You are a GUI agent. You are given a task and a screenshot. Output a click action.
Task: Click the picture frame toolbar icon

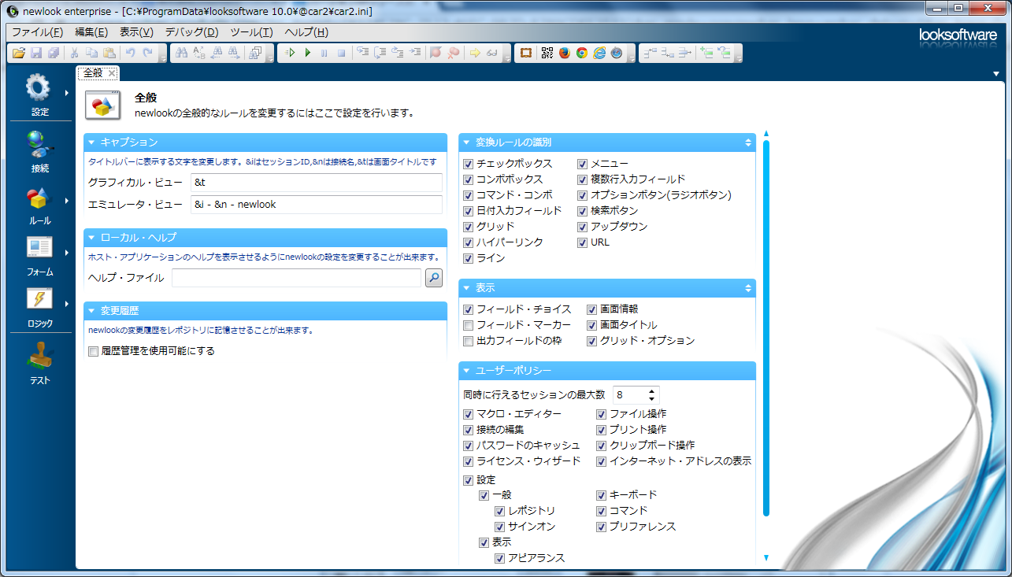526,53
